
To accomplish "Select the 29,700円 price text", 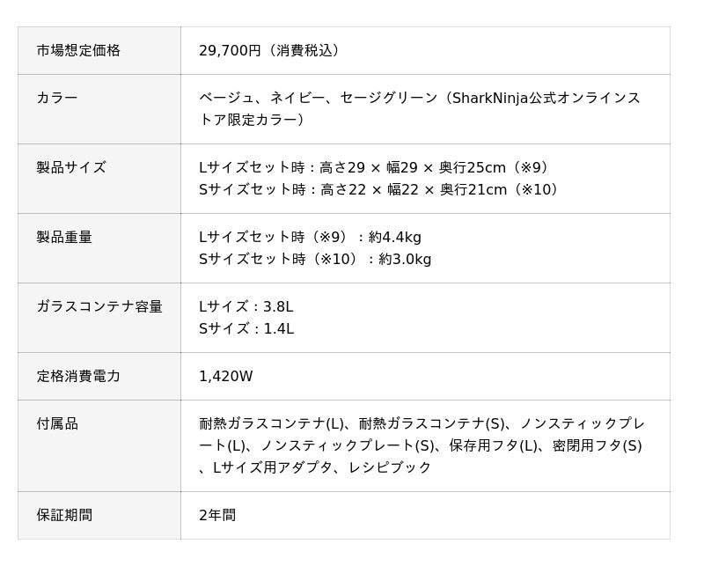I will tap(269, 51).
